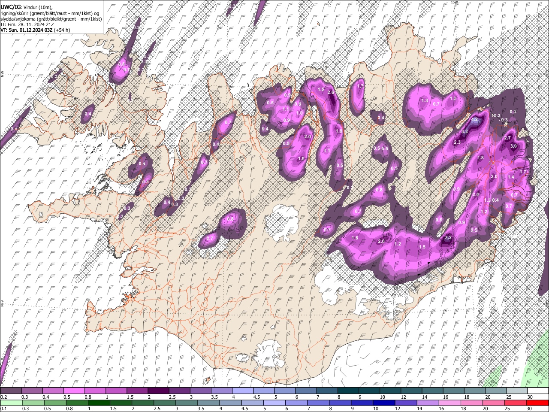The image size is (549, 412).
Task: Click the 2.7 precipitation value in east Iceland
Action: pos(507,138)
